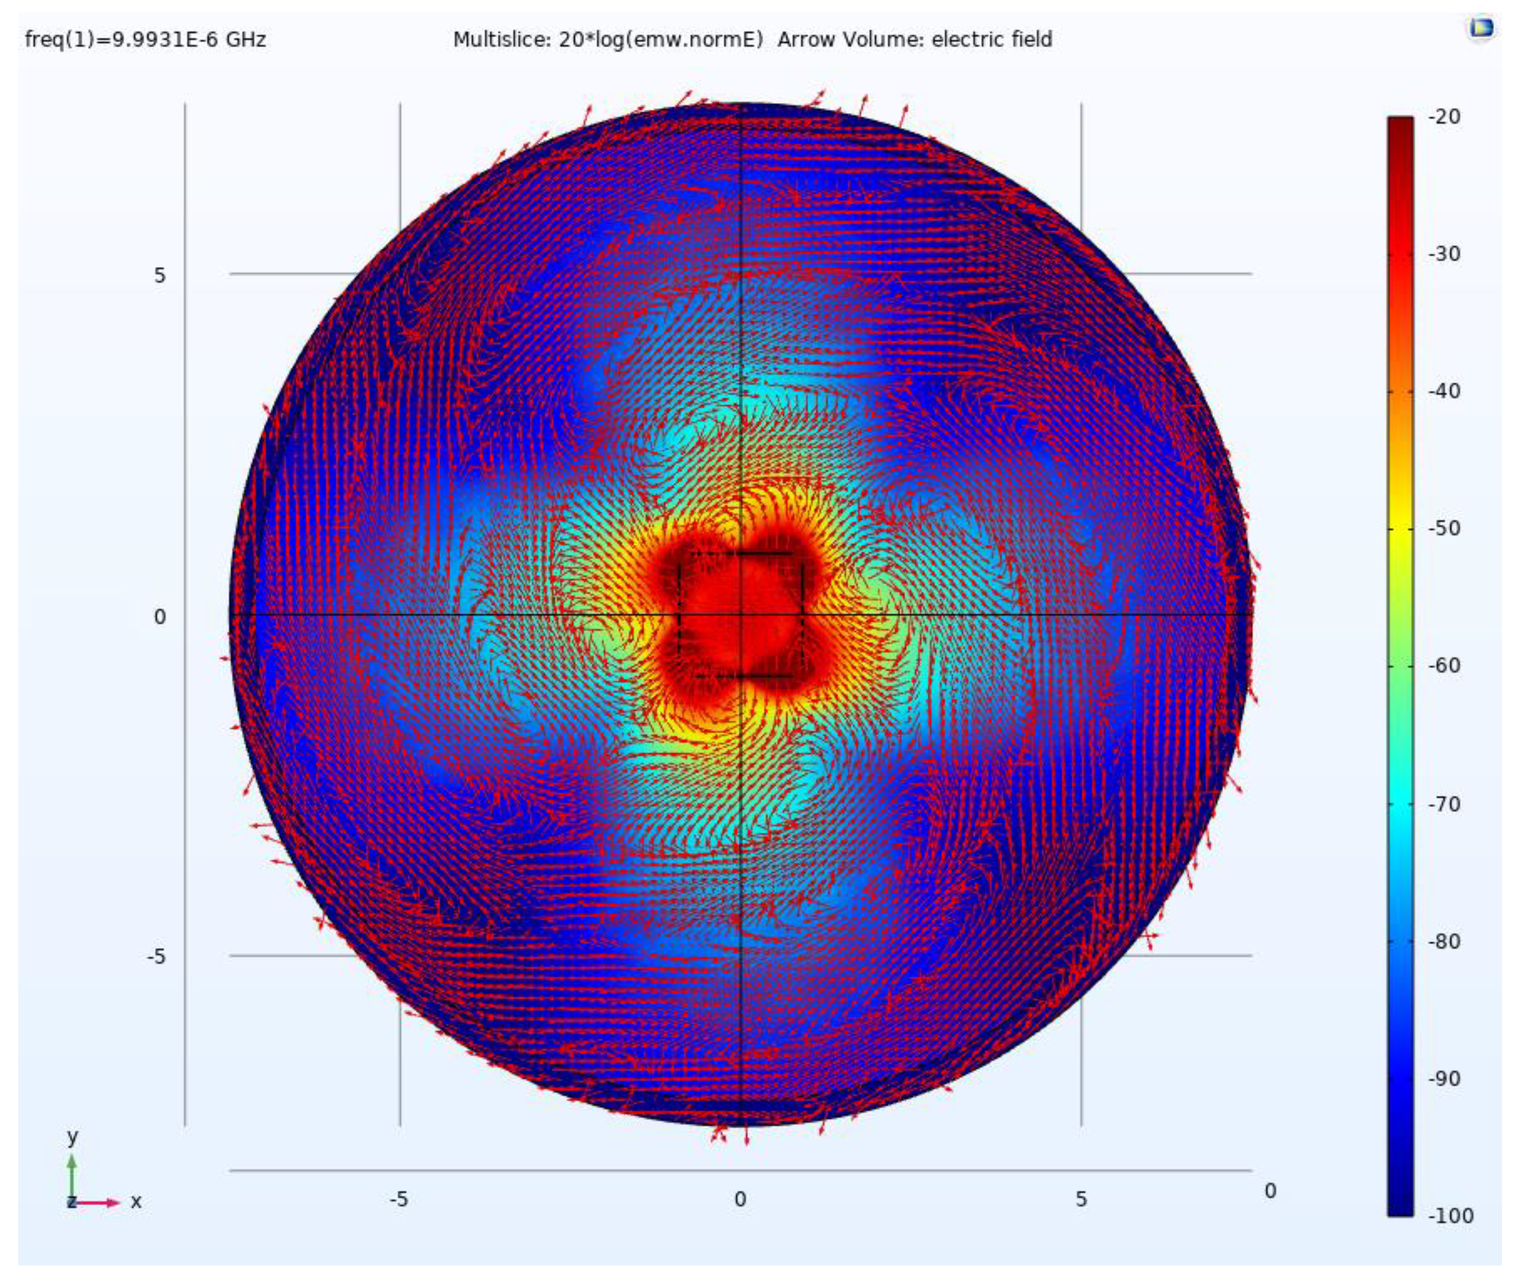This screenshot has height=1278, width=1519.
Task: Click the -60 legend tick label
Action: (x=1444, y=666)
